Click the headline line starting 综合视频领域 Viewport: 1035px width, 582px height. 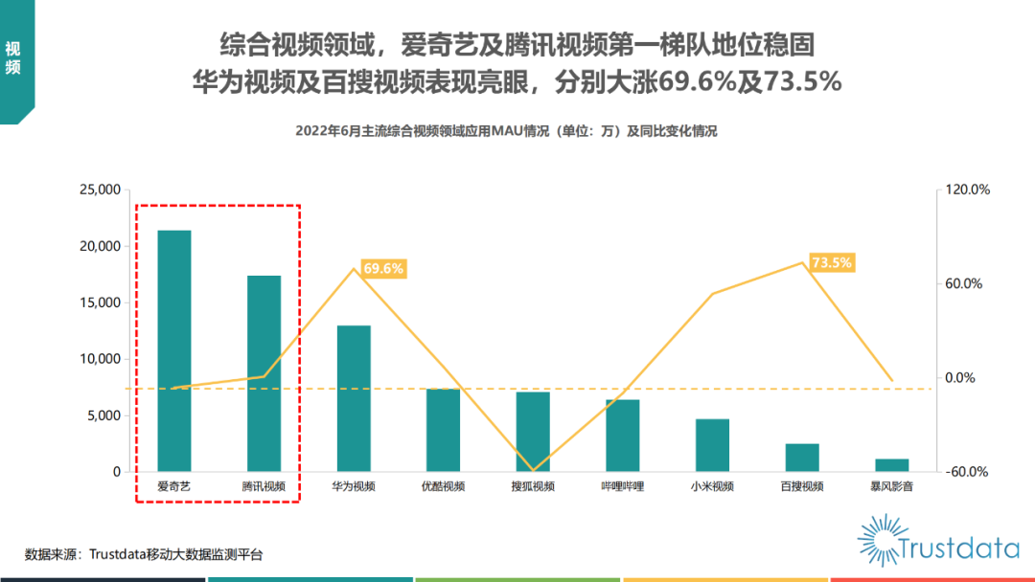(517, 45)
